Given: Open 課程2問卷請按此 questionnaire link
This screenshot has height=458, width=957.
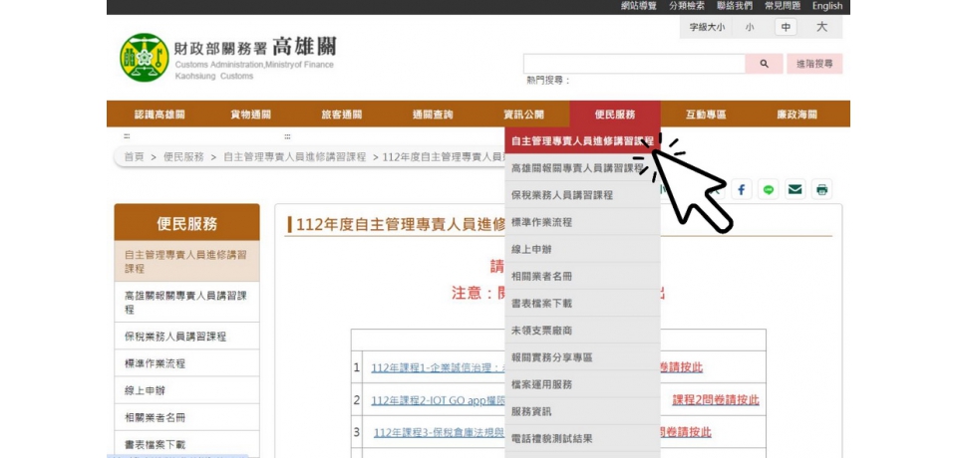Looking at the screenshot, I should 716,400.
